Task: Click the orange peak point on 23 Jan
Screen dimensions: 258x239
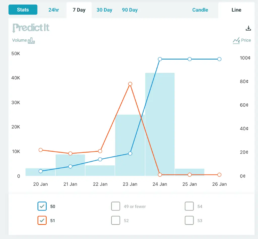Action: pyautogui.click(x=130, y=84)
